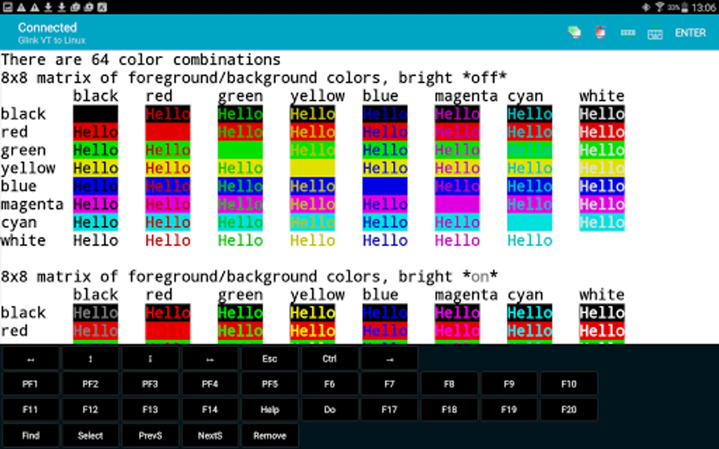The width and height of the screenshot is (719, 449).
Task: Show the on-screen keyboard icon
Action: [x=655, y=33]
